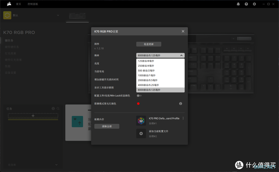The width and height of the screenshot is (279, 172).
Task: Click the yellow default profile icon
Action: point(7,15)
